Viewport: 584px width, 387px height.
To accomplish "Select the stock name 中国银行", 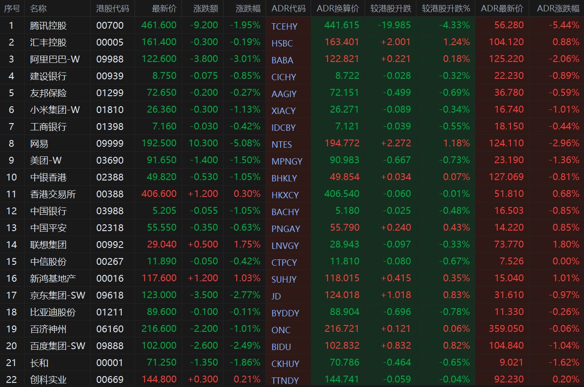I will pyautogui.click(x=48, y=211).
